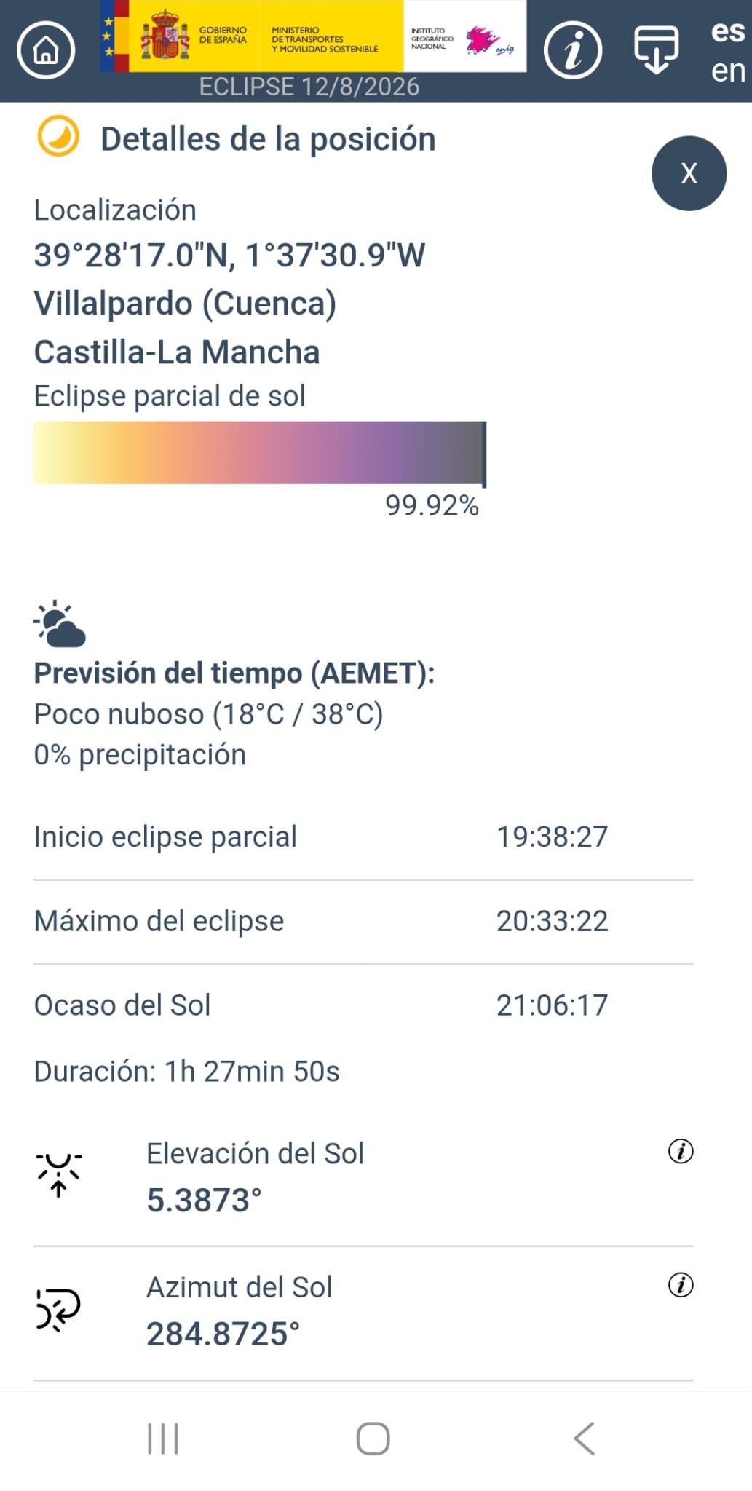This screenshot has width=752, height=1491.
Task: Tap the eclipse moon icon beside title
Action: coord(58,136)
